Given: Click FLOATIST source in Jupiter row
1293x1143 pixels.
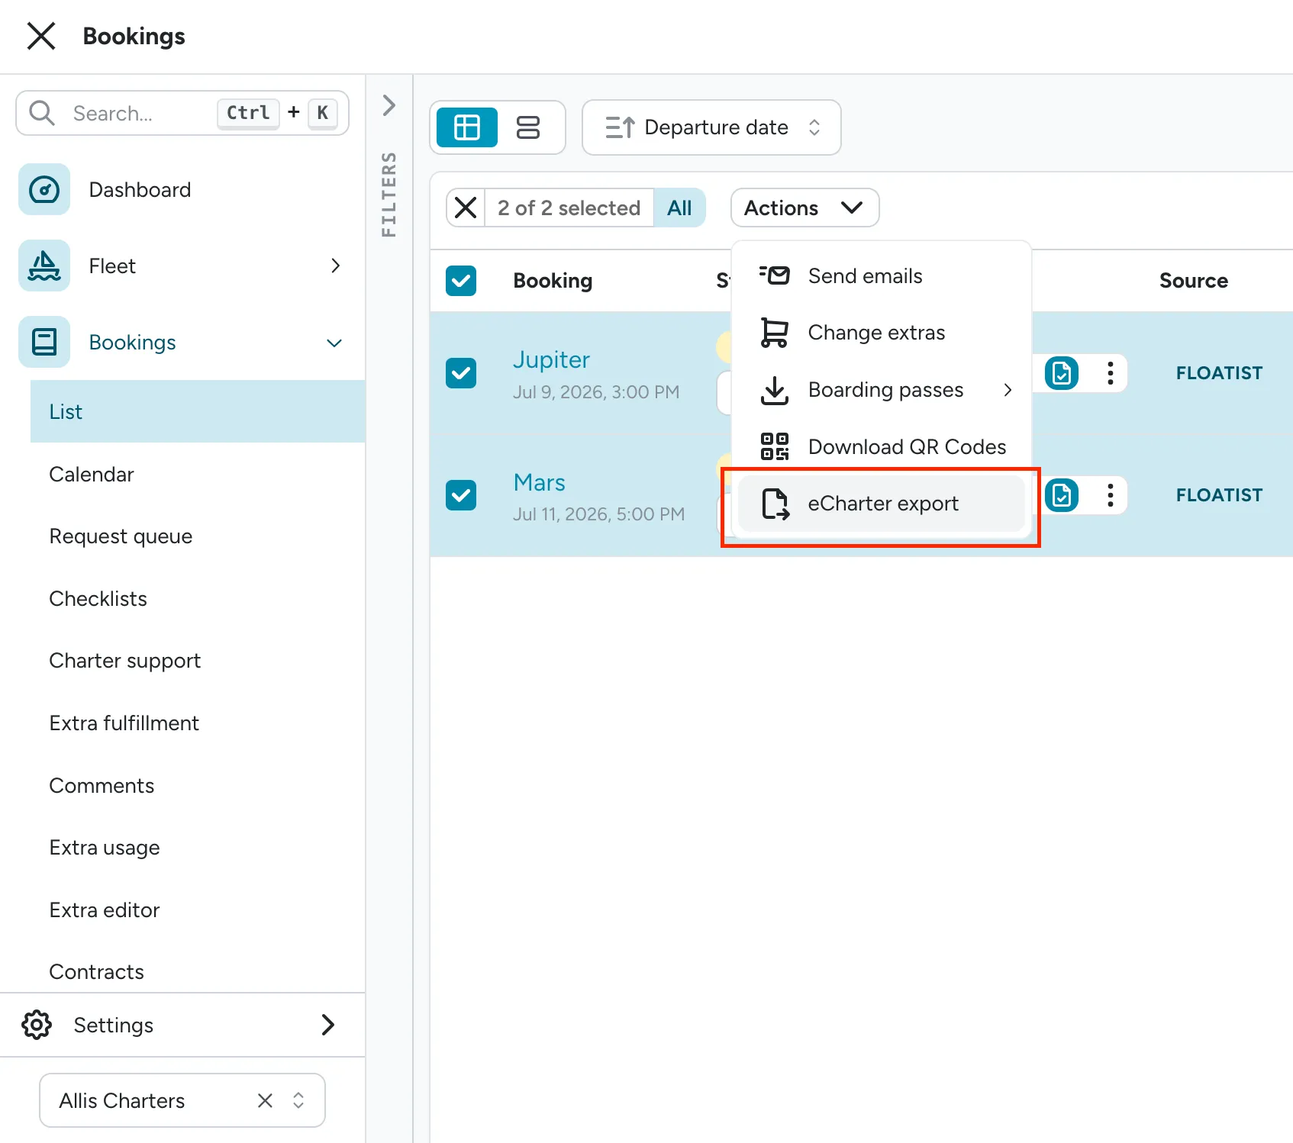Looking at the screenshot, I should click(x=1219, y=373).
